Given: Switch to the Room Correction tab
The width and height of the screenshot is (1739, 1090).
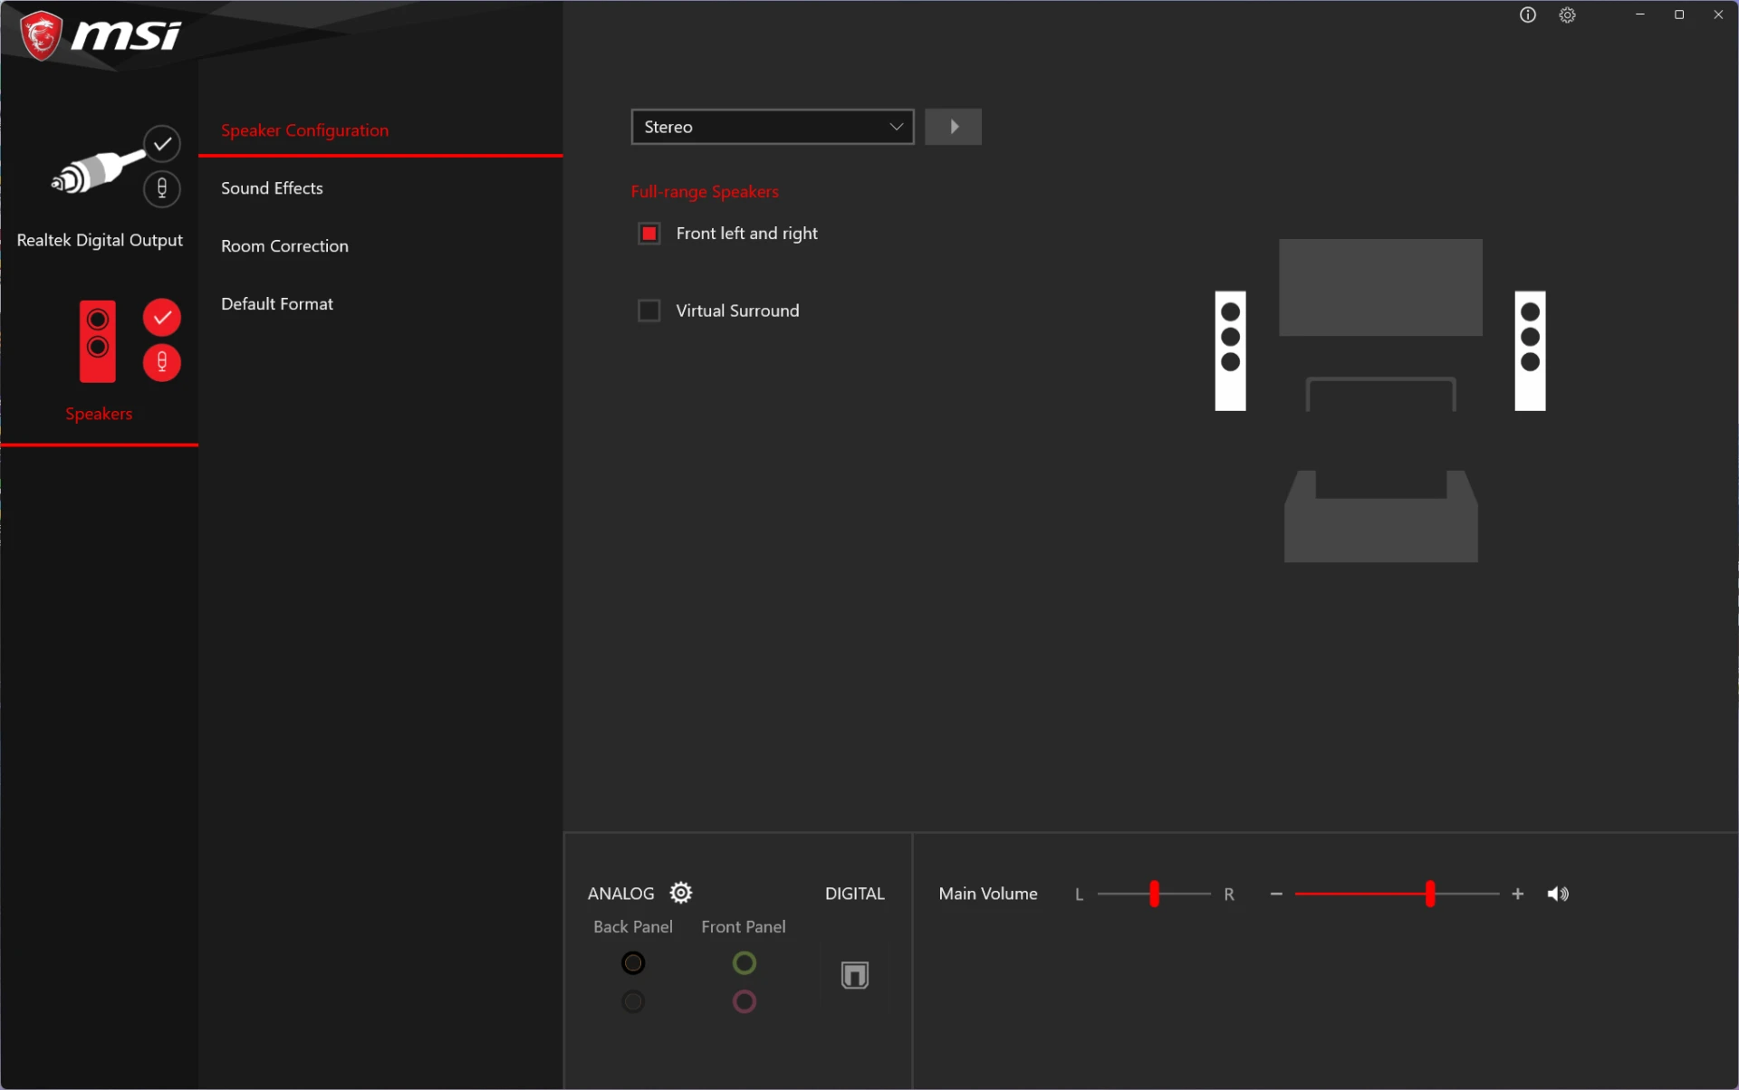Looking at the screenshot, I should 284,246.
